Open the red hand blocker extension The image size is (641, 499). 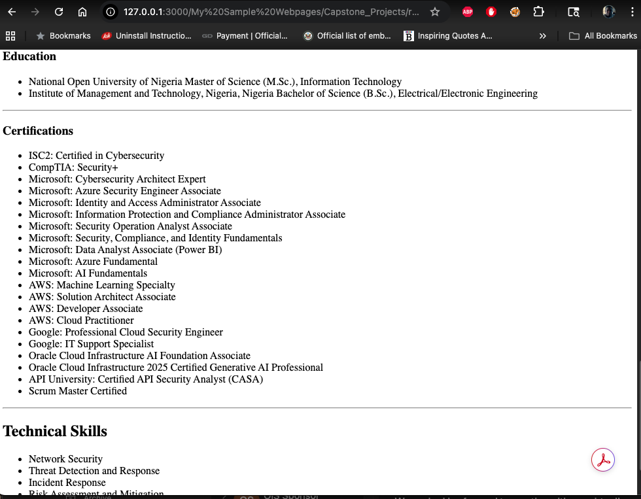[x=491, y=12]
